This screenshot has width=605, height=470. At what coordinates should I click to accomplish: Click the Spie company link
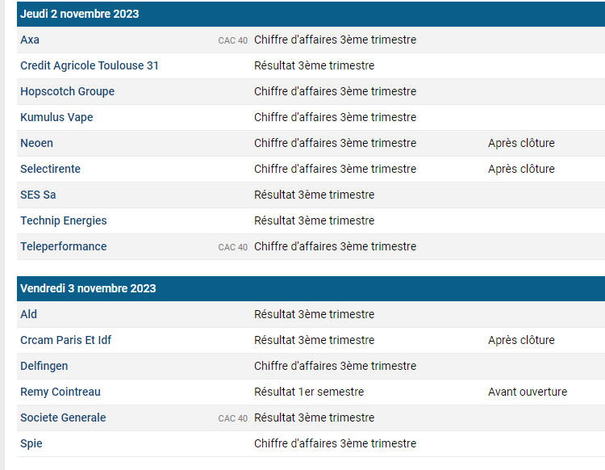31,443
